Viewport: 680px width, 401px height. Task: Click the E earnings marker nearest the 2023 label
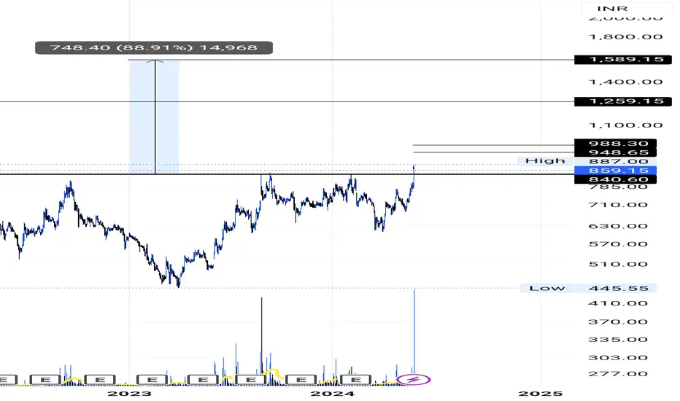click(x=152, y=380)
